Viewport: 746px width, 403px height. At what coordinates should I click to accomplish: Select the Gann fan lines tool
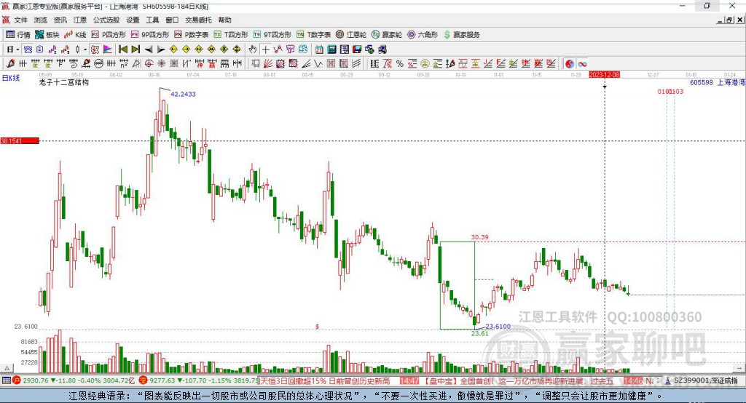point(268,64)
